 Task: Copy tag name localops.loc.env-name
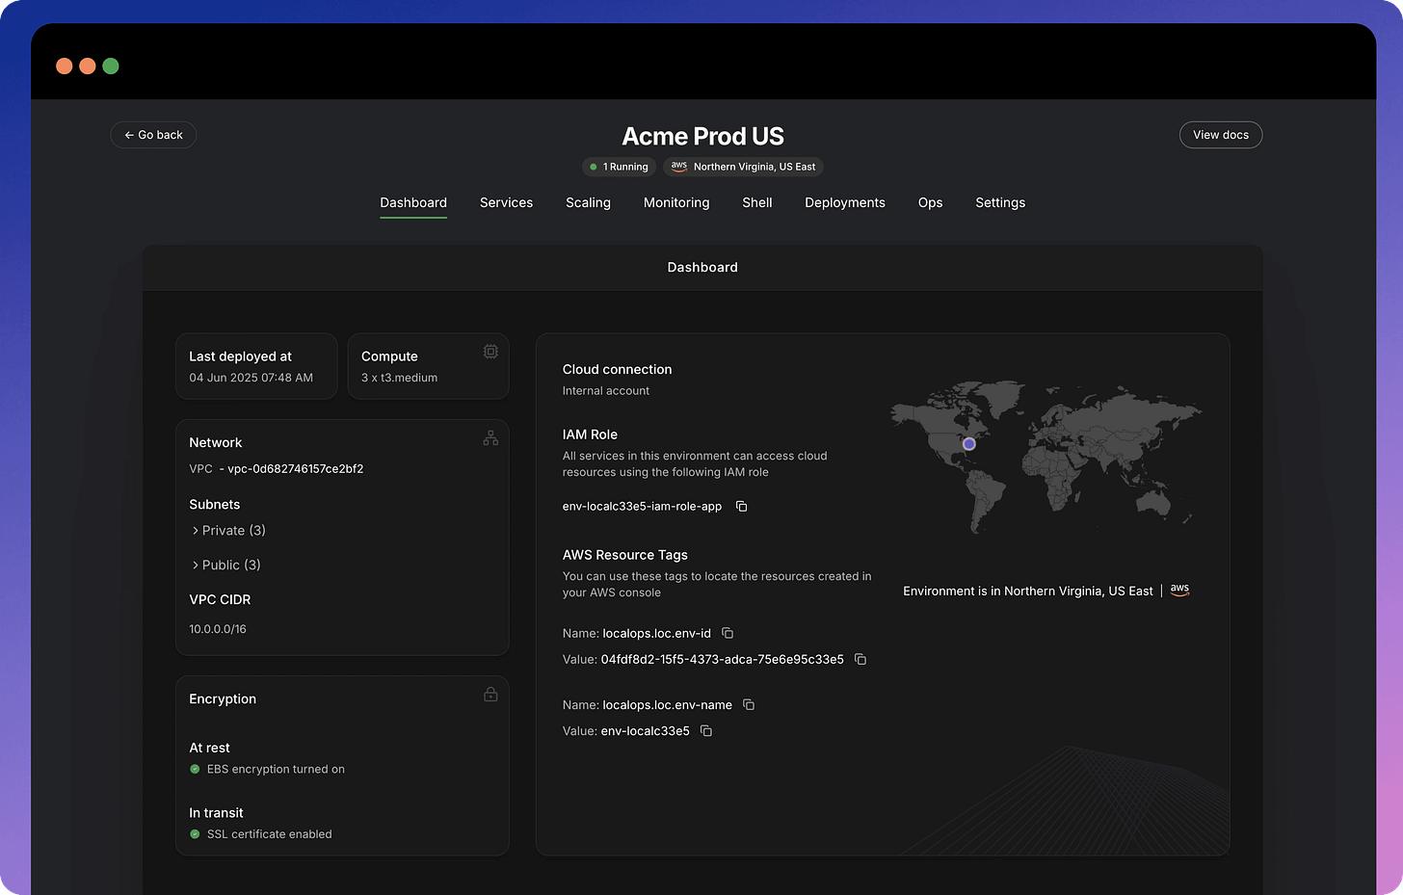click(749, 705)
